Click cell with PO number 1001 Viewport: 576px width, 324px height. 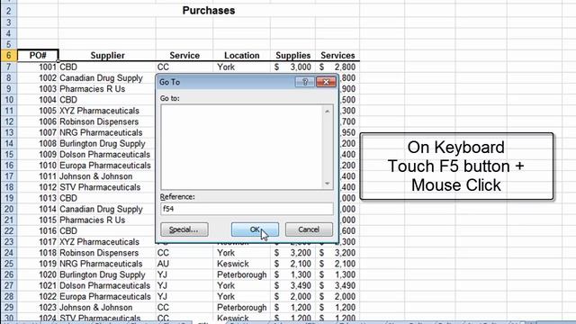coord(38,67)
